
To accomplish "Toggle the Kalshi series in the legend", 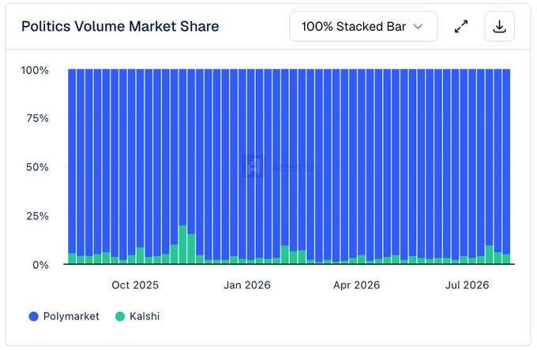I will tap(137, 316).
